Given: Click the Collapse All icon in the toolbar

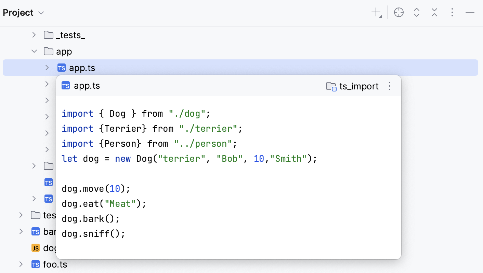Looking at the screenshot, I should tap(434, 12).
